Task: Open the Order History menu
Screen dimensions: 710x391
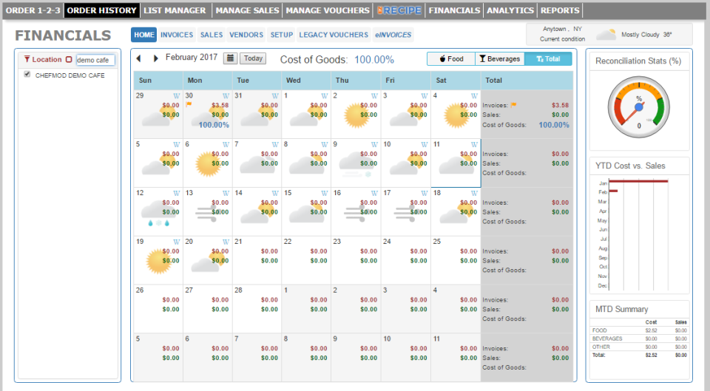Action: tap(101, 10)
